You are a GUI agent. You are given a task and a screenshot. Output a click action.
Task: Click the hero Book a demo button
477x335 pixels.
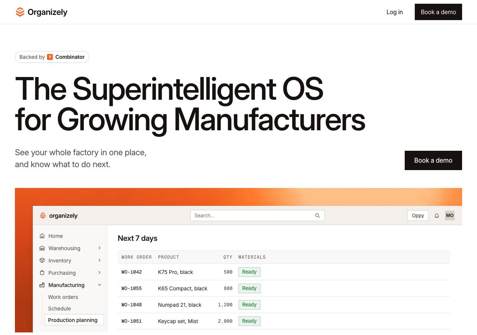[x=433, y=160]
